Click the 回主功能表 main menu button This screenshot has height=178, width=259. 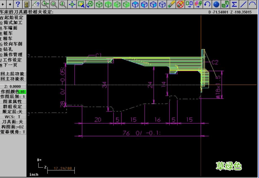[13, 79]
